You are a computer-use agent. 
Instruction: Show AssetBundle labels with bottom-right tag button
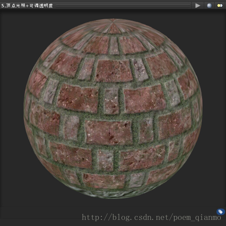coord(221,212)
